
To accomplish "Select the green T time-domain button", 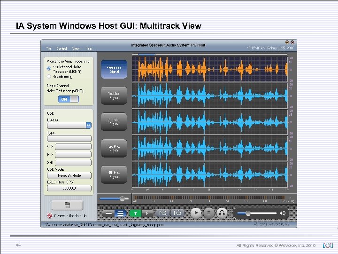I will (135, 214).
